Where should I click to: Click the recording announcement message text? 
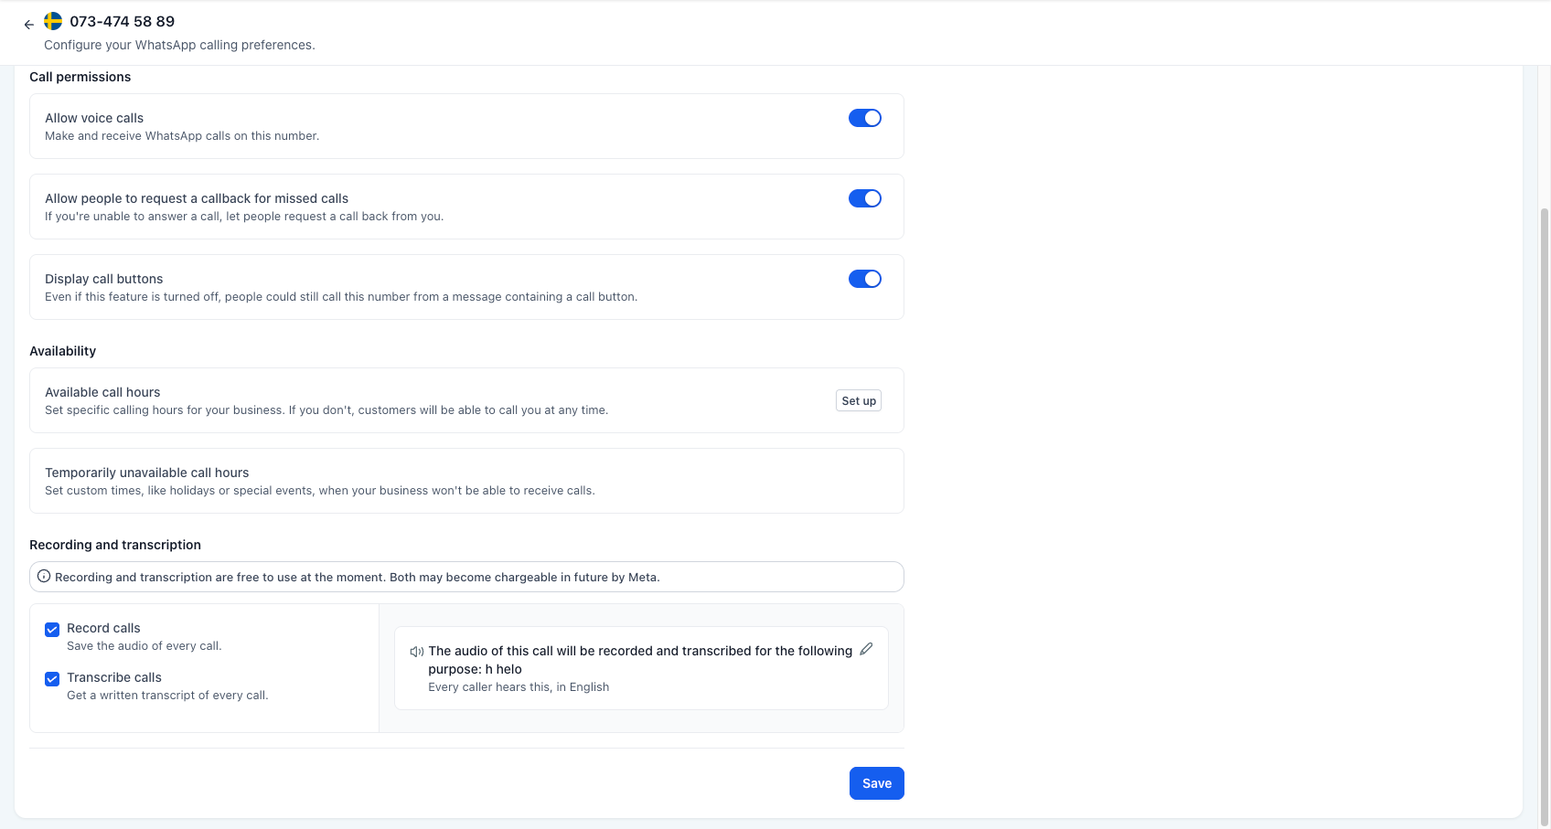point(640,660)
